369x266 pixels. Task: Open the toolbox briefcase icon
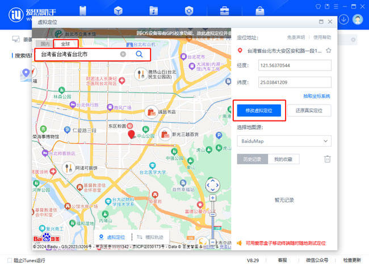point(224,11)
